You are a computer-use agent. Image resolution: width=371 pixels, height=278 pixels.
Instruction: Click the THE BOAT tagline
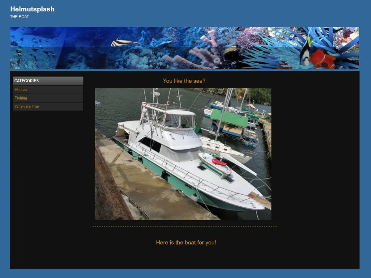[x=19, y=17]
